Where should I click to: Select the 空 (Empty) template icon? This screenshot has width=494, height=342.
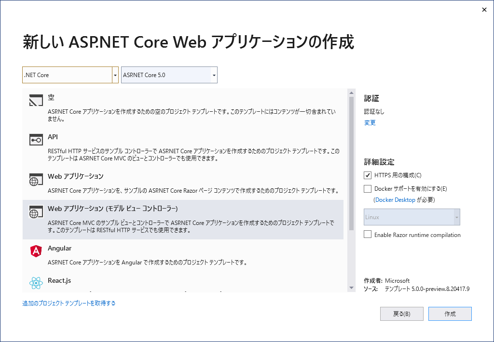pos(35,100)
